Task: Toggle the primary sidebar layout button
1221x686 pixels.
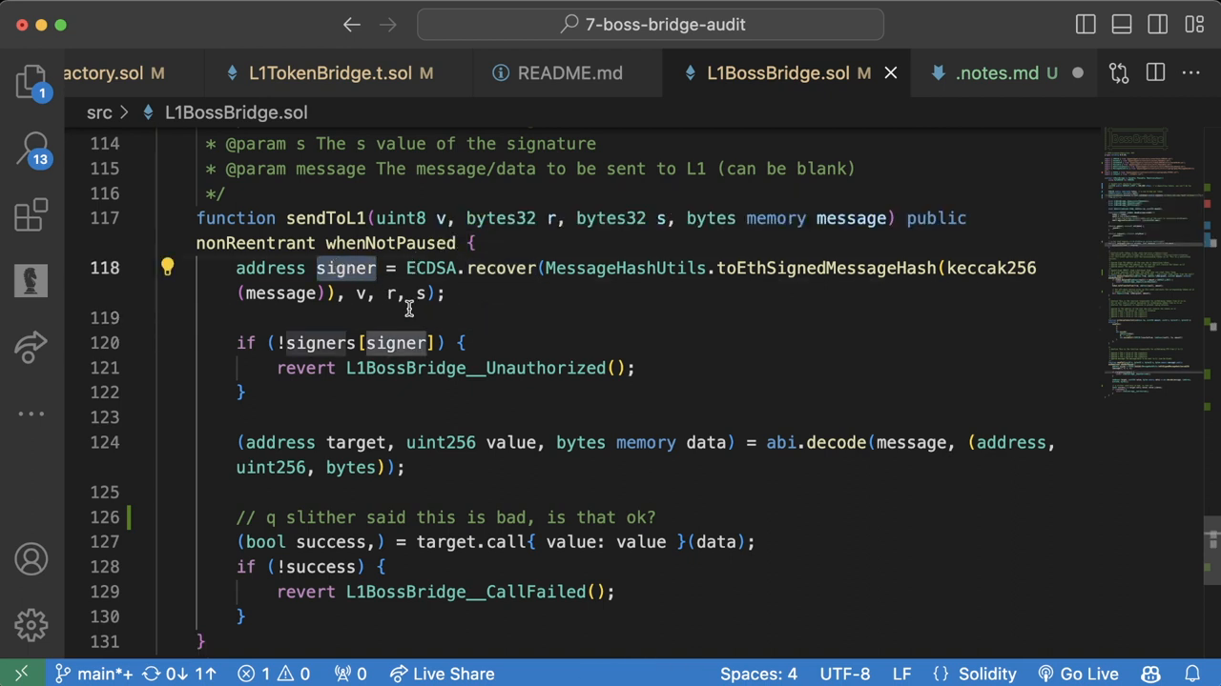Action: click(x=1086, y=25)
